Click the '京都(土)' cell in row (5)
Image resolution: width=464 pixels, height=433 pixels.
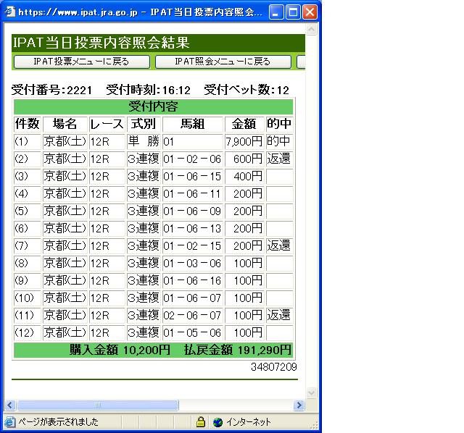[65, 211]
